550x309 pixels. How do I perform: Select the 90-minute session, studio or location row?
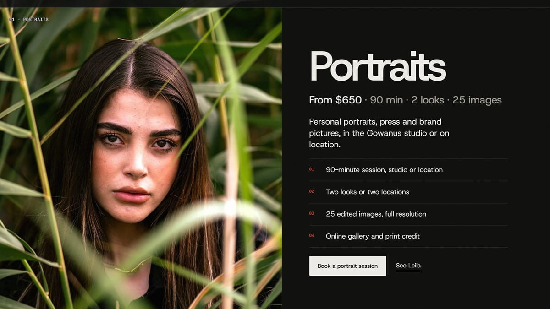pyautogui.click(x=408, y=170)
